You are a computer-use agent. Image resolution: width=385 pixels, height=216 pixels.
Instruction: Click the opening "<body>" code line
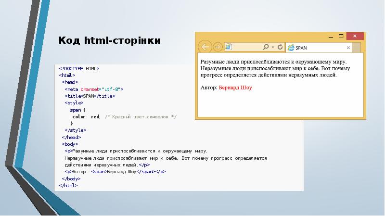70,144
